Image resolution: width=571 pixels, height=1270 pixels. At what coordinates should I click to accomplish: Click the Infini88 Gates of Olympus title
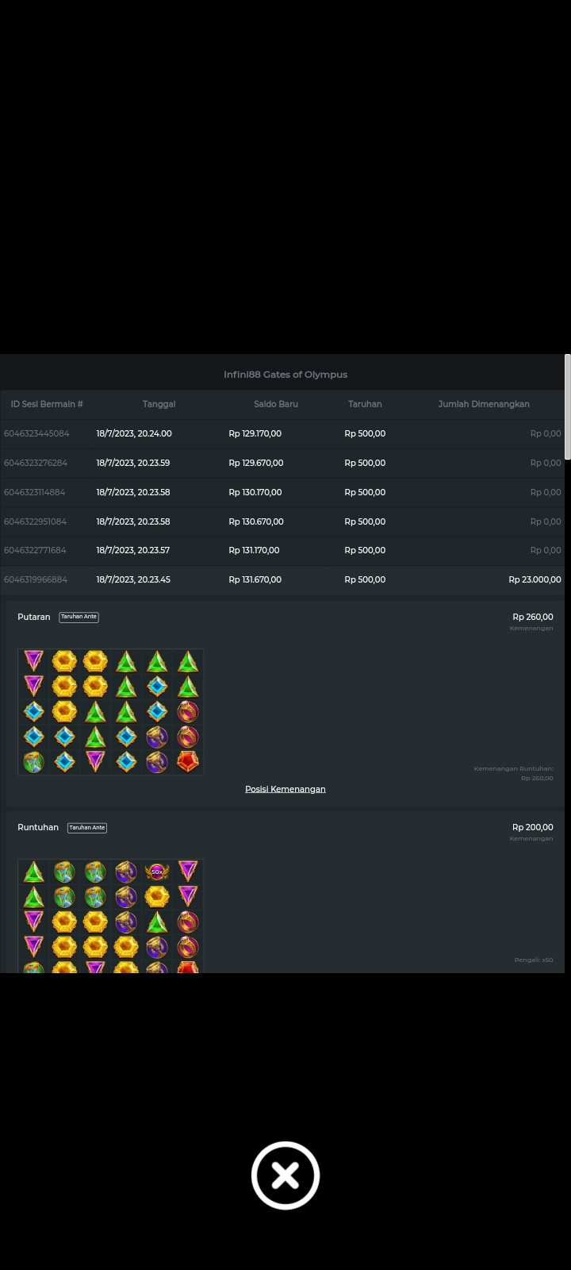(285, 375)
